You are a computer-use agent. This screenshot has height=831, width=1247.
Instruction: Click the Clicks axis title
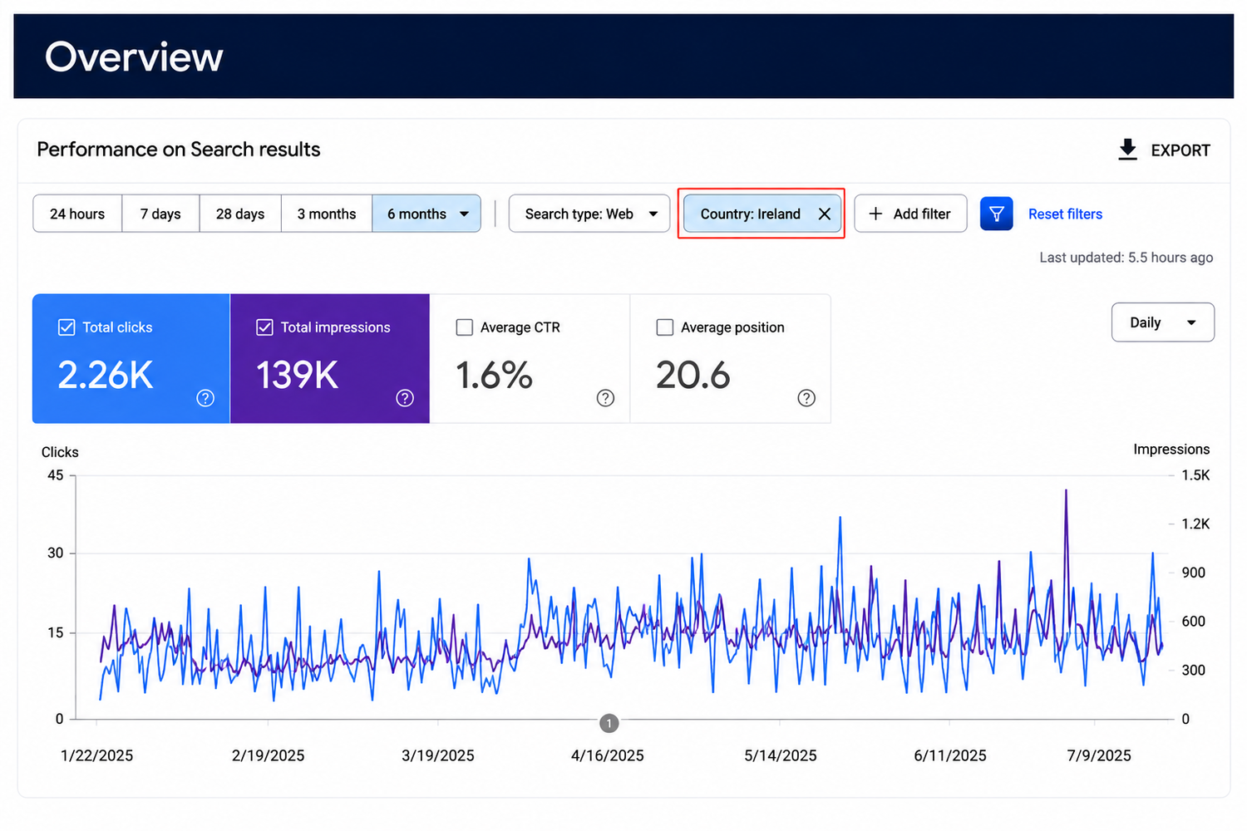click(60, 452)
